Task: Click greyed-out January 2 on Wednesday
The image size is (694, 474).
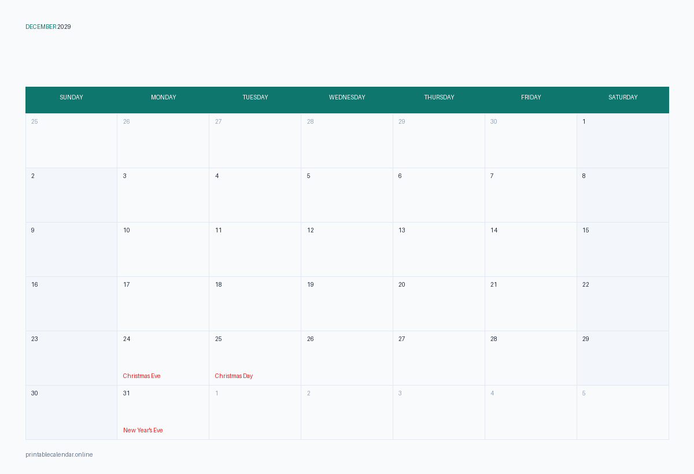Action: coord(347,412)
